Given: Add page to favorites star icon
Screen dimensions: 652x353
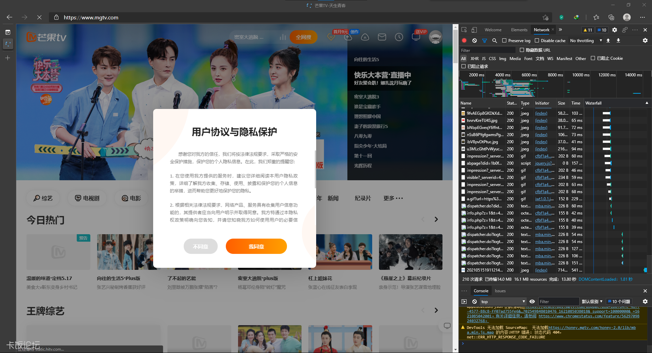Looking at the screenshot, I should pos(545,17).
